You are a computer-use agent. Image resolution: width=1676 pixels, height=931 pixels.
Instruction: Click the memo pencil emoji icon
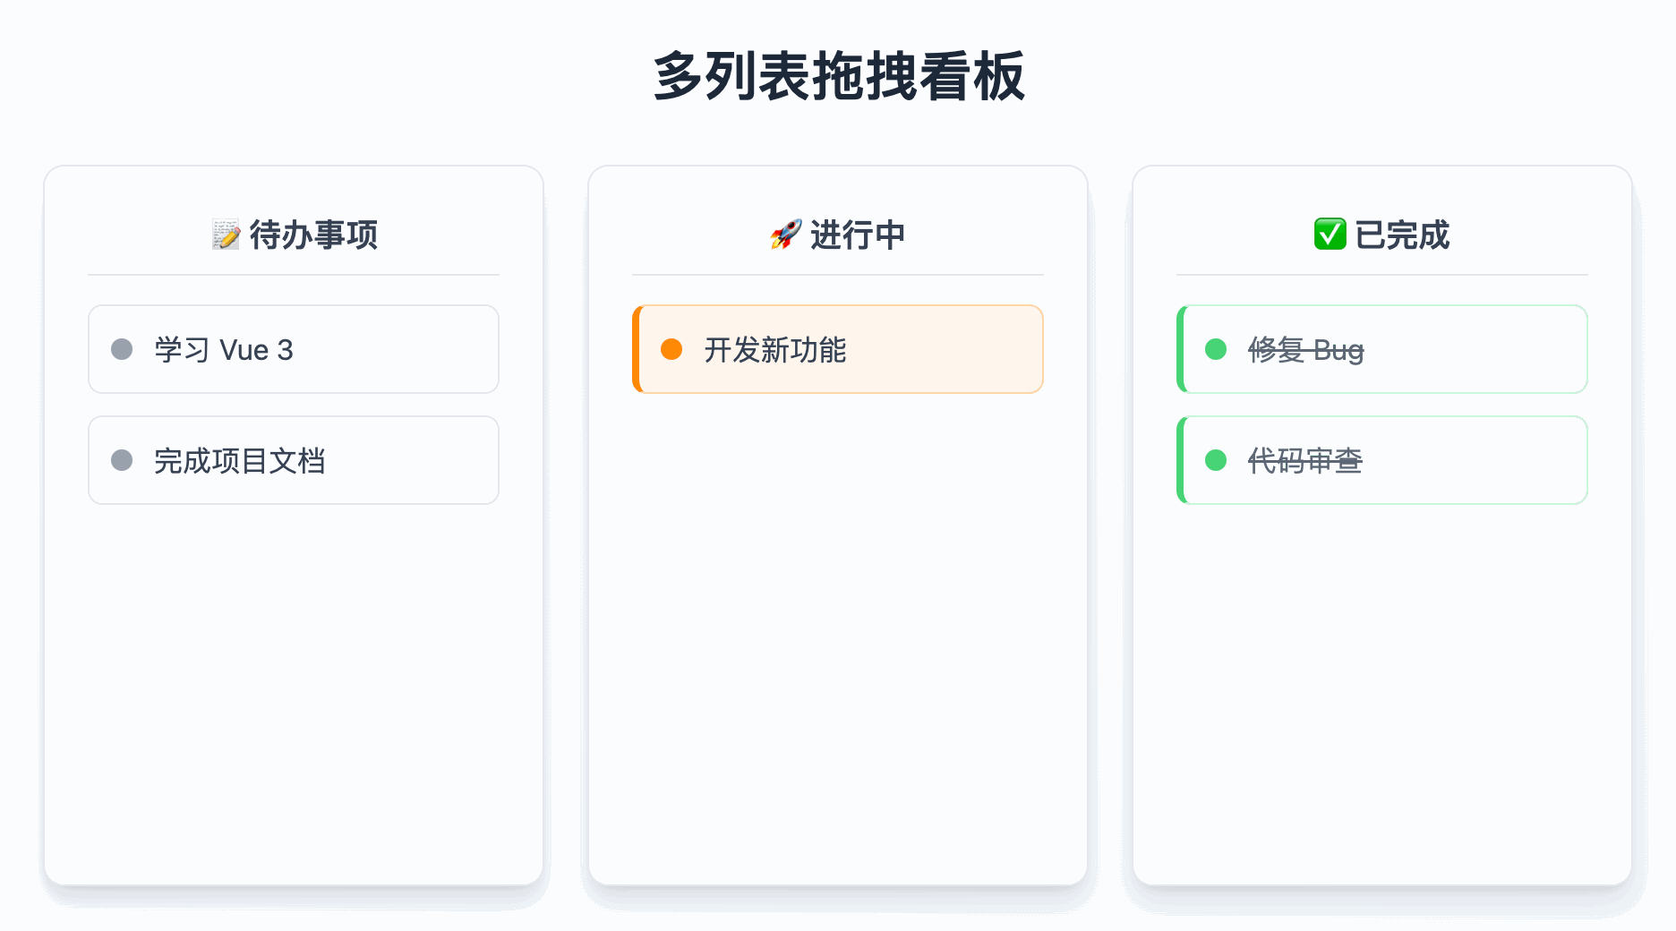[226, 235]
